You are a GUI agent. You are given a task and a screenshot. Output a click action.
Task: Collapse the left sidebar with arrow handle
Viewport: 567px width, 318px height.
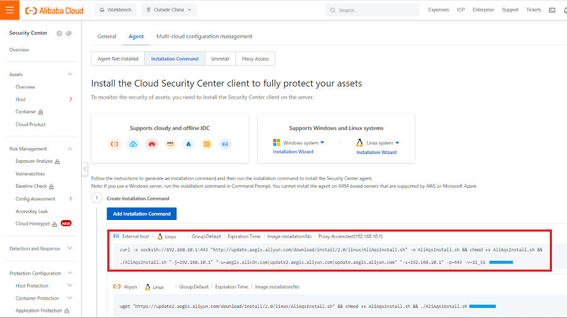84,169
